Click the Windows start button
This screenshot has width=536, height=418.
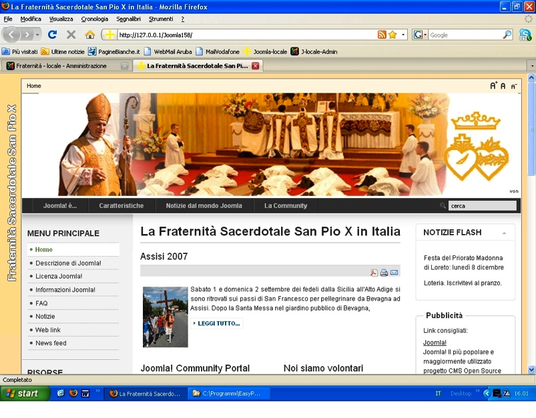click(x=25, y=393)
